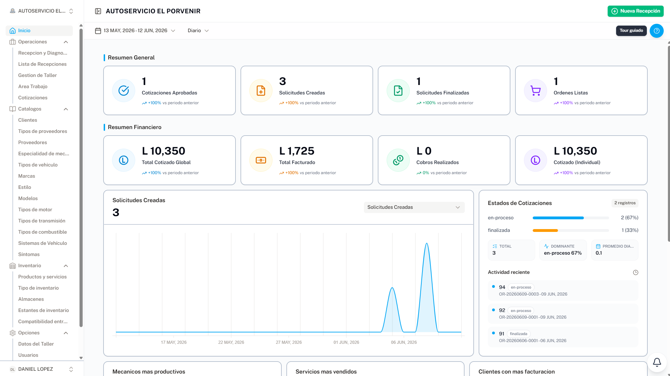Open Almacenes page
The height and width of the screenshot is (376, 670).
(x=31, y=299)
